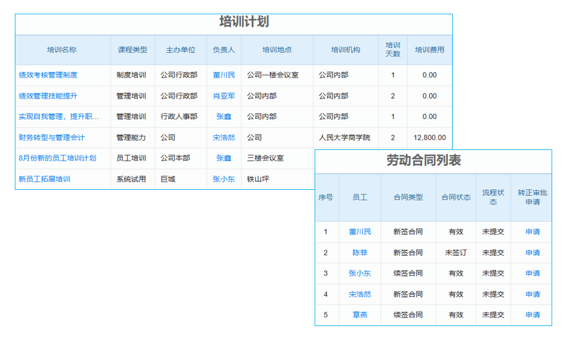Click 宋浩然 in the 负责人 column
The height and width of the screenshot is (342, 571).
[x=224, y=137]
